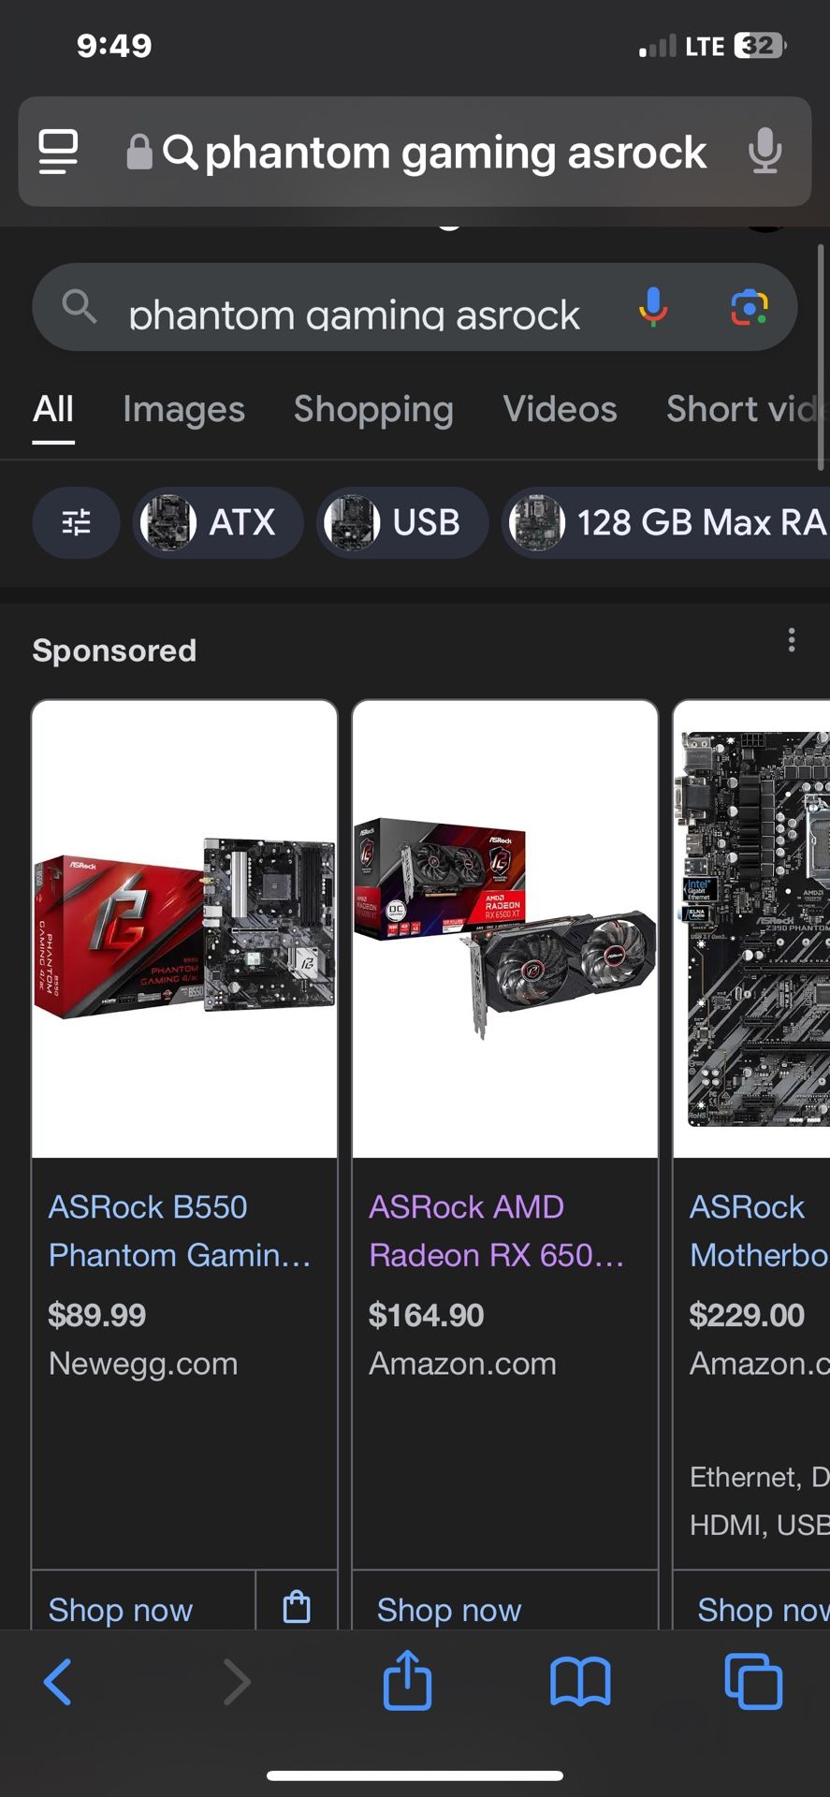The image size is (830, 1797).
Task: Show all open Safari tabs
Action: 753,1682
